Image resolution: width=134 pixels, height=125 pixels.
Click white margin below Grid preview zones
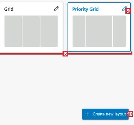tap(31, 49)
